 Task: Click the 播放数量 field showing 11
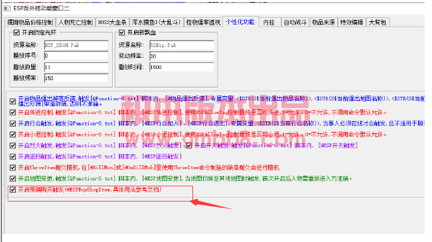[76, 67]
